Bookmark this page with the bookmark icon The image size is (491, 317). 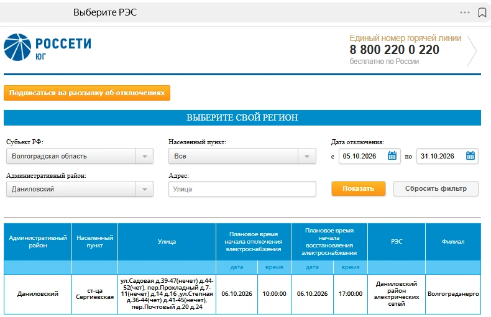482,12
